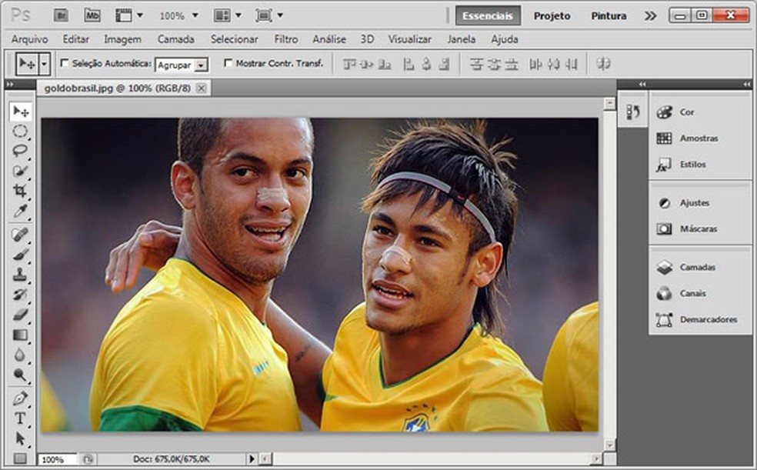The width and height of the screenshot is (757, 470).
Task: Click the zoom percentage field in status bar
Action: 56,459
